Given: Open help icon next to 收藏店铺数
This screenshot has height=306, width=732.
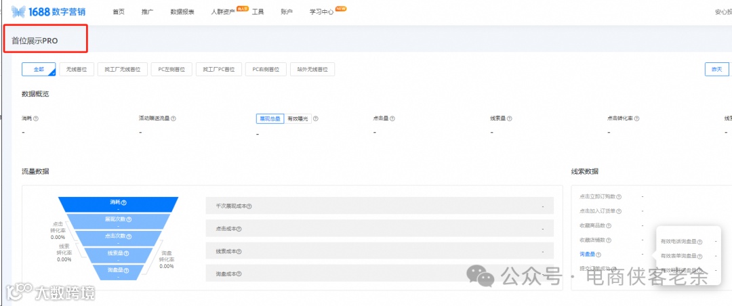Looking at the screenshot, I should [609, 240].
